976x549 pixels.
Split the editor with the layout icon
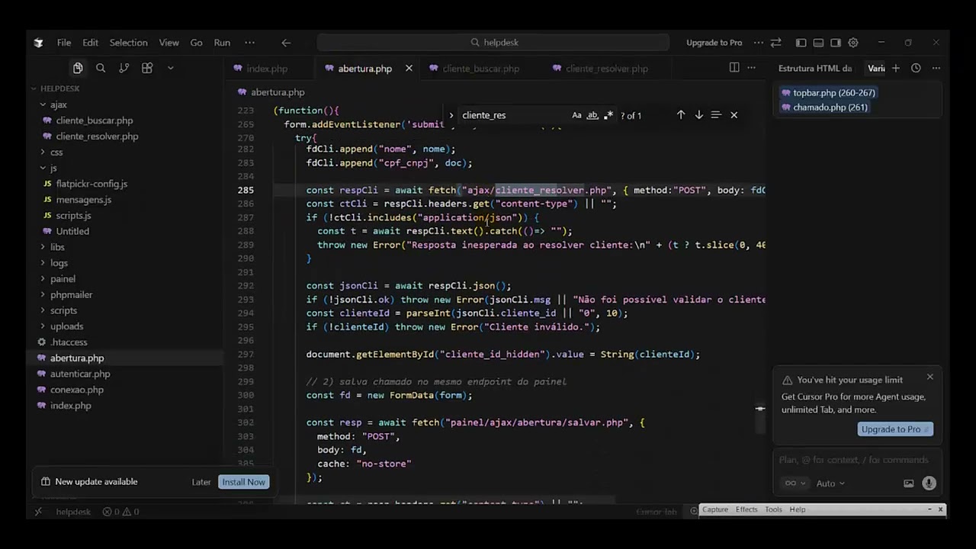pyautogui.click(x=734, y=68)
